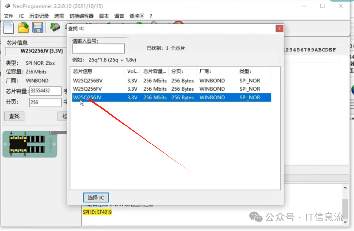Open the 切换编程器 menu
This screenshot has width=354, height=231.
[x=82, y=16]
